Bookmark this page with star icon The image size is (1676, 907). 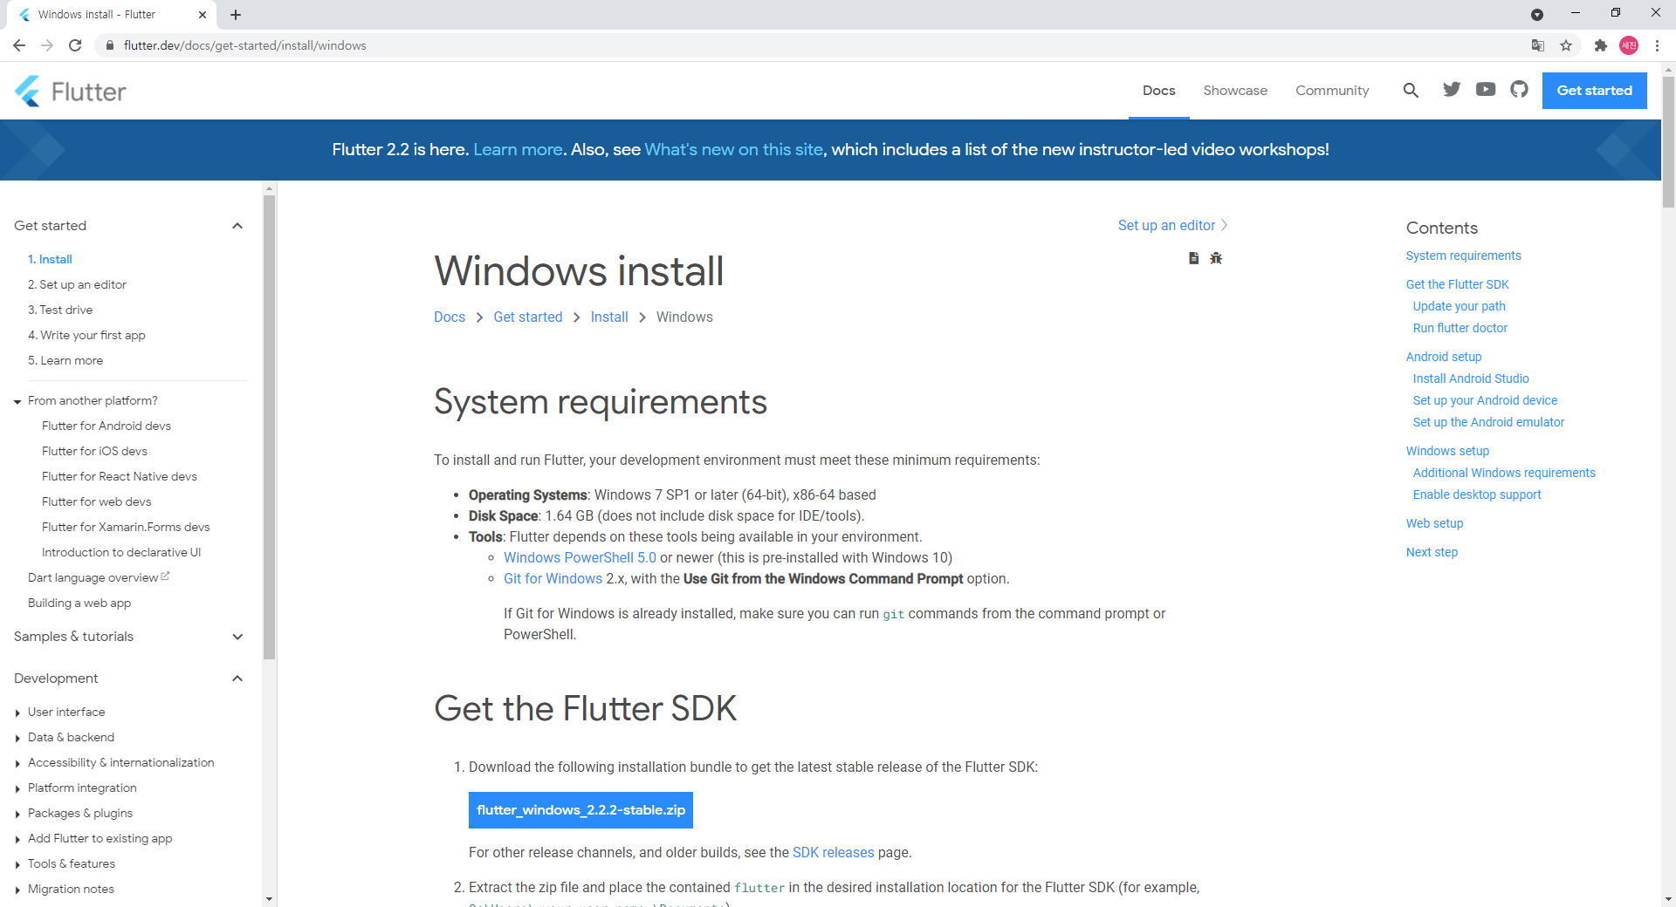[1566, 45]
